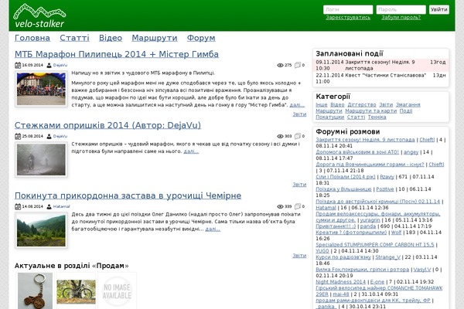Viewport: 464px width, 309px height.
Task: Click Звіти tag under Стежками опришків article
Action: (x=299, y=185)
